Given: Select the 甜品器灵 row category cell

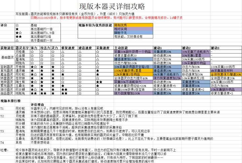Looking at the screenshot, I should pos(7,93).
